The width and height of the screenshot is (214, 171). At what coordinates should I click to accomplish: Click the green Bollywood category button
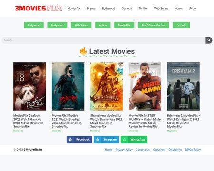click(34, 25)
